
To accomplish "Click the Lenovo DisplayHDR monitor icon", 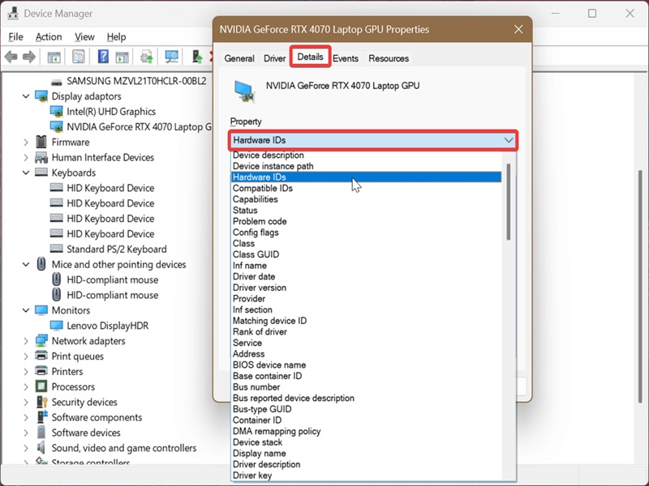I will pos(56,326).
